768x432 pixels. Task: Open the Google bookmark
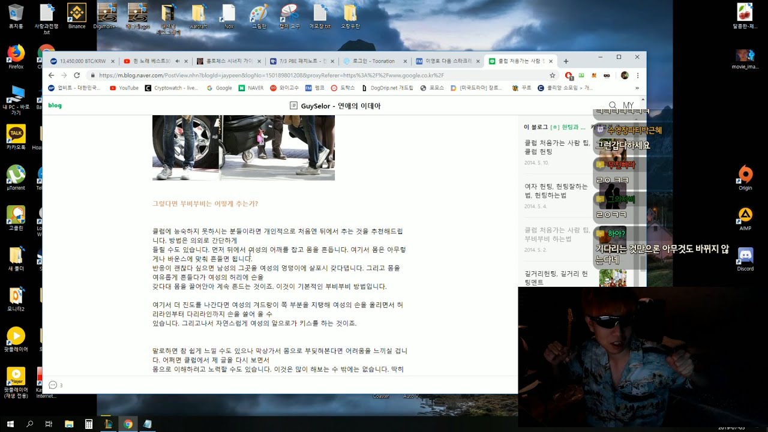pos(219,88)
